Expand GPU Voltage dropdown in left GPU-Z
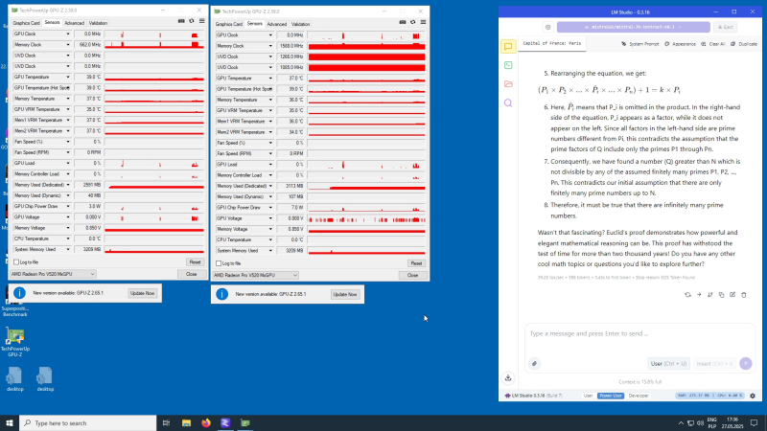The height and width of the screenshot is (431, 767). (x=68, y=217)
